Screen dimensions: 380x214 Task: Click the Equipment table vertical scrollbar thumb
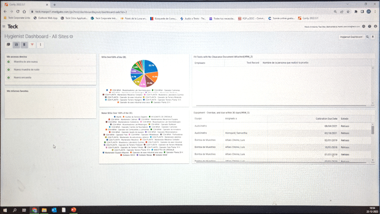373,130
